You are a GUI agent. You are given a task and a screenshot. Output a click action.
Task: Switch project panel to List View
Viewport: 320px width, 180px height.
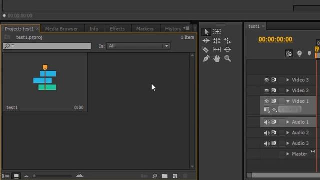[5, 176]
